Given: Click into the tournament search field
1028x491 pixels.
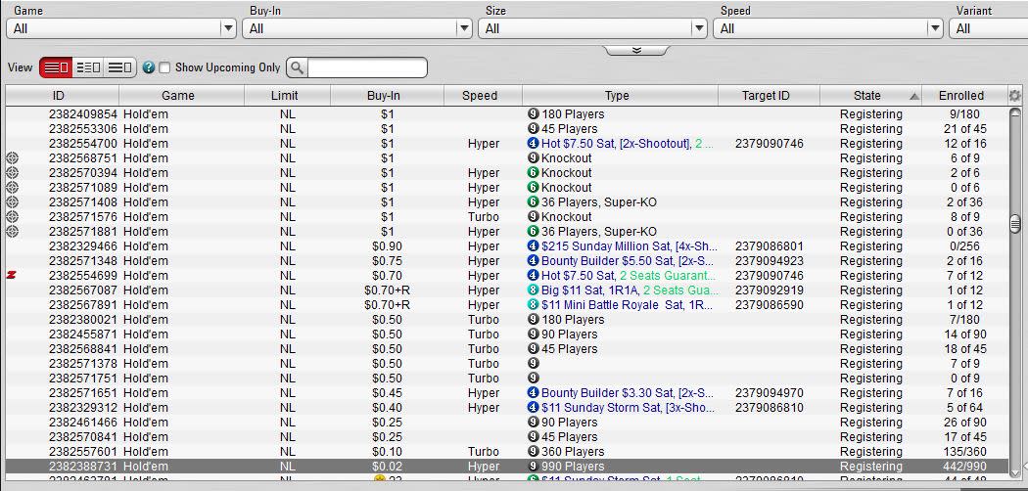Looking at the screenshot, I should (x=366, y=67).
